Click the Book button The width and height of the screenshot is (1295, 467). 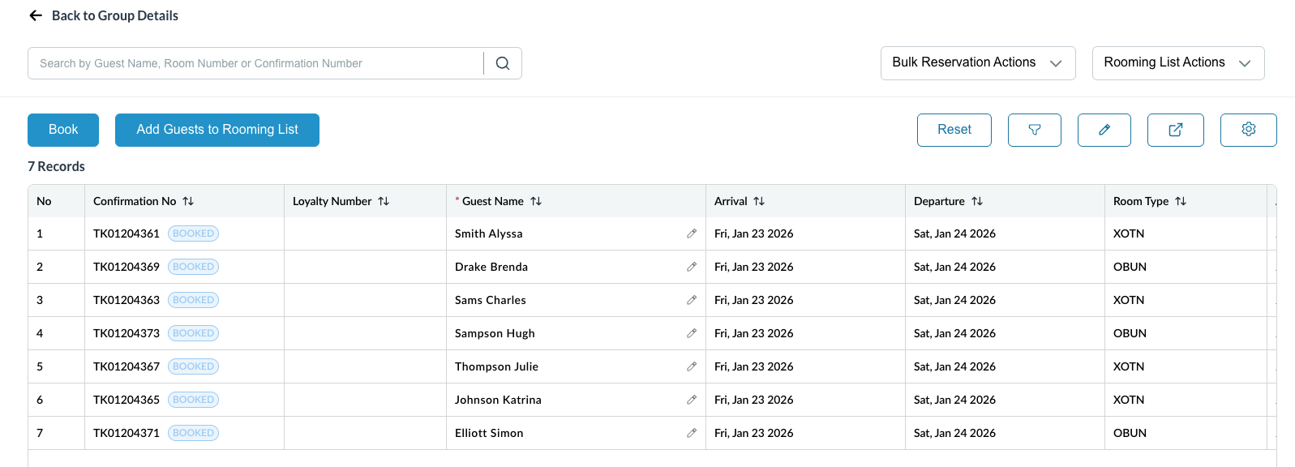point(63,130)
